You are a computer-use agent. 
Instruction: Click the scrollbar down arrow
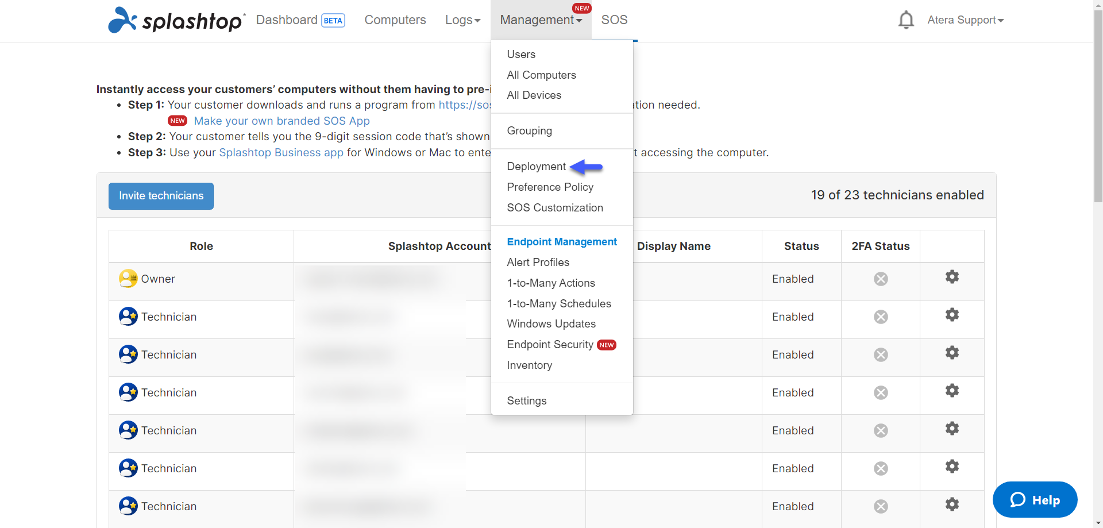(1098, 523)
